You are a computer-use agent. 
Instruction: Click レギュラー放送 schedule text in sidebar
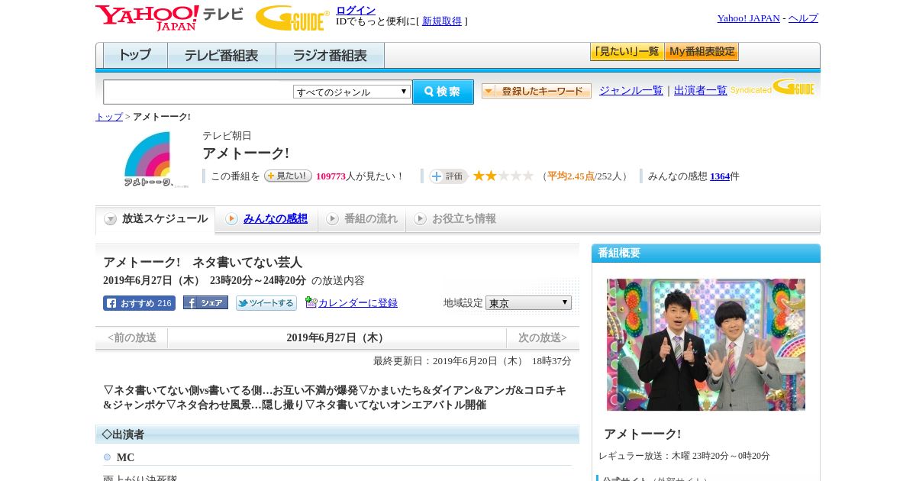coord(684,456)
